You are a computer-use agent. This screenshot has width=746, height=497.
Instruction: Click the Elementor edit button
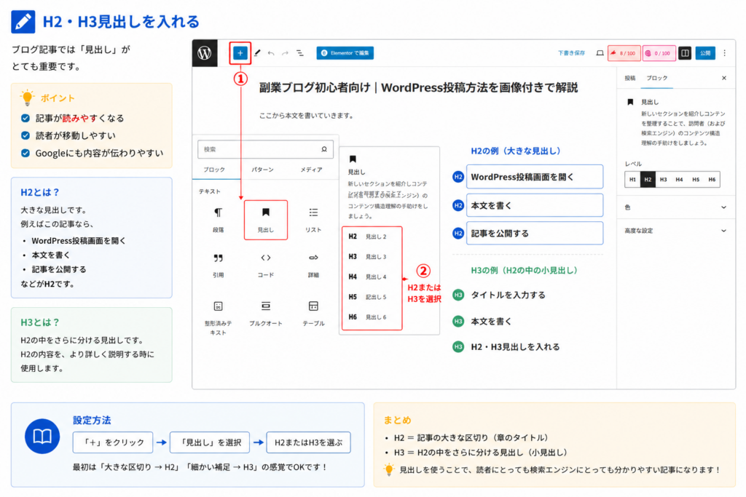tap(345, 52)
